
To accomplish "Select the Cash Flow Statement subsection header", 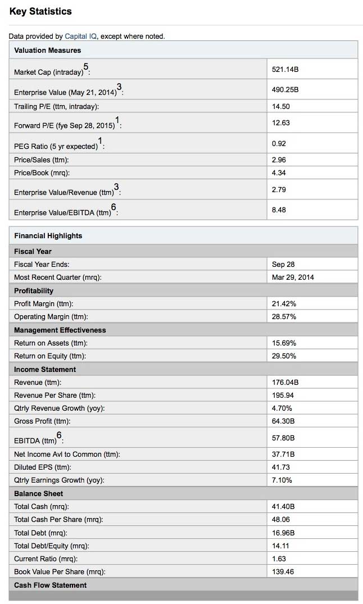I will (x=183, y=585).
